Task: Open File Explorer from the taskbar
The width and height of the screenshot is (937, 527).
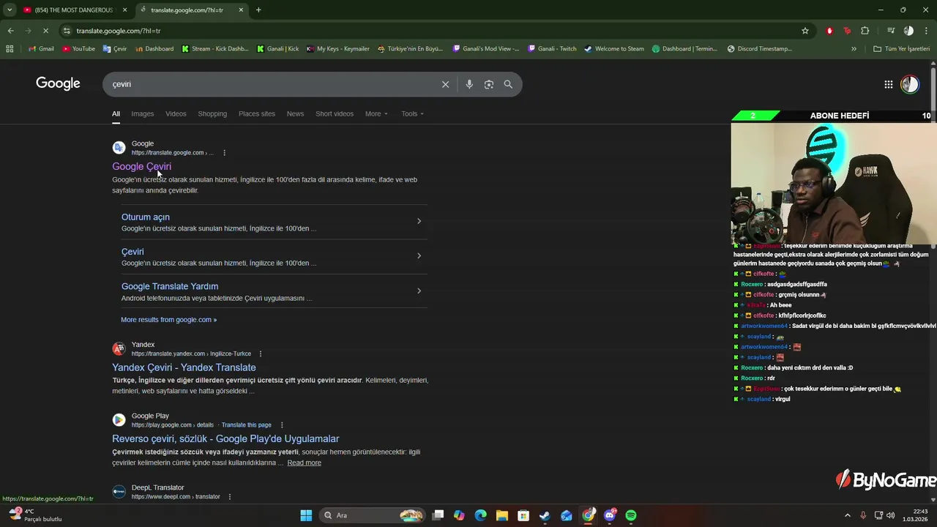Action: click(x=501, y=515)
